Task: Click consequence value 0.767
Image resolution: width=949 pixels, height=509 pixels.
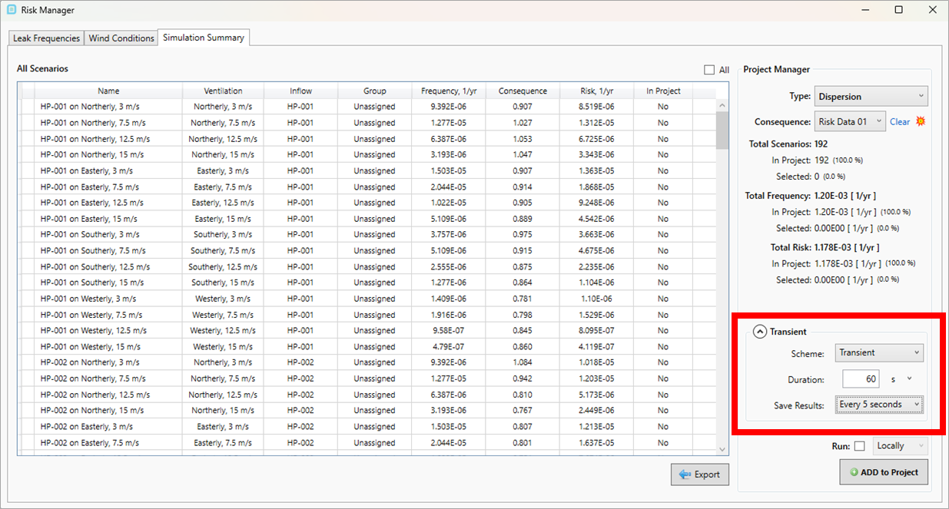Action: tap(523, 411)
